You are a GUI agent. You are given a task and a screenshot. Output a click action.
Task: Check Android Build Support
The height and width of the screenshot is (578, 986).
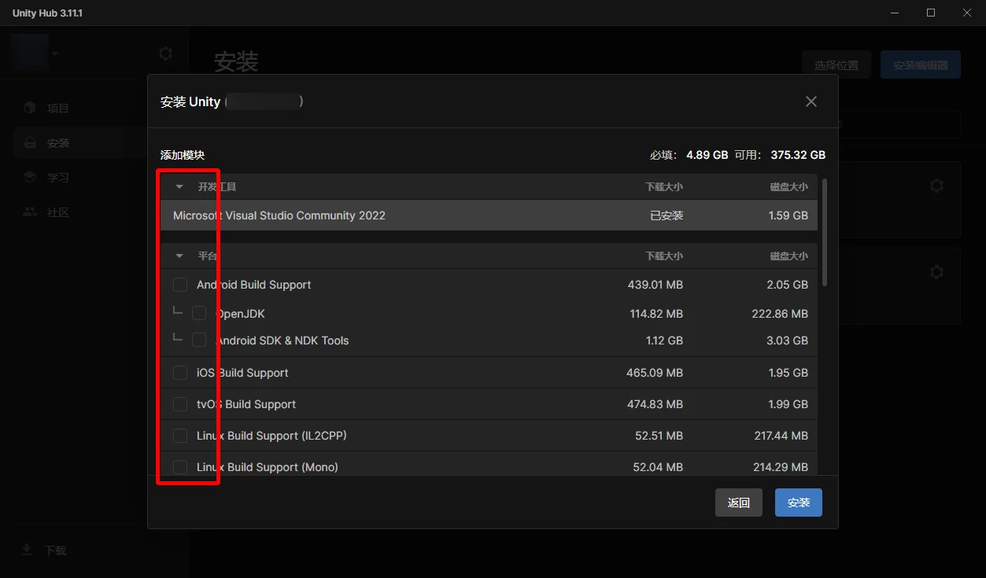point(180,285)
